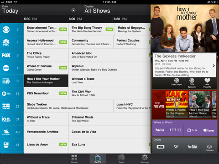Select the Univision channel 41 logo
The image size is (219, 164).
pos(6,145)
